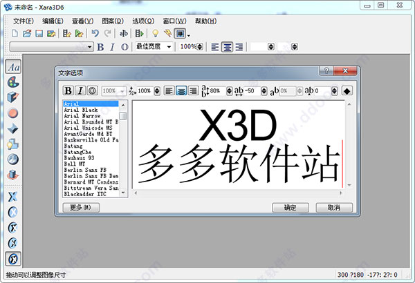
Task: Toggle Italic in the text options dialog
Action: point(80,90)
